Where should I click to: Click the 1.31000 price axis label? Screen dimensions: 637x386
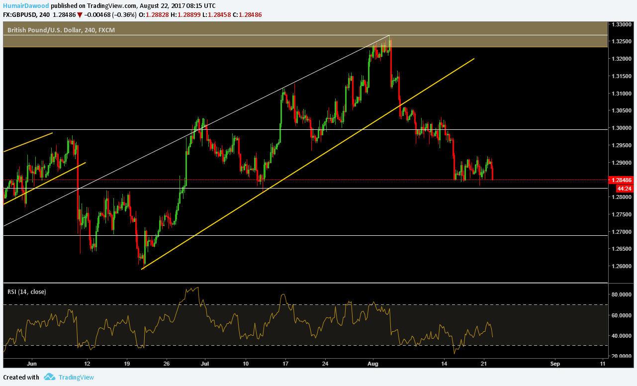point(622,94)
